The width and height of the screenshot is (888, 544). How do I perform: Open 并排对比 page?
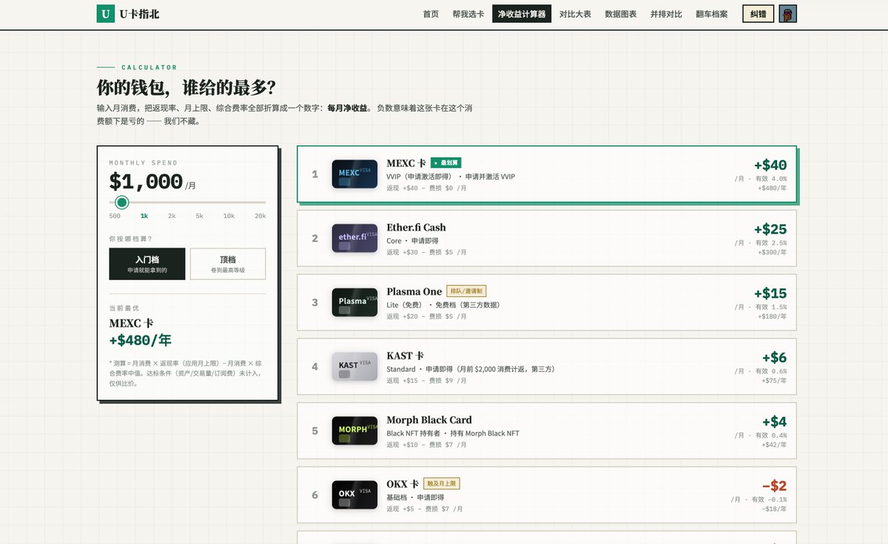coord(666,14)
